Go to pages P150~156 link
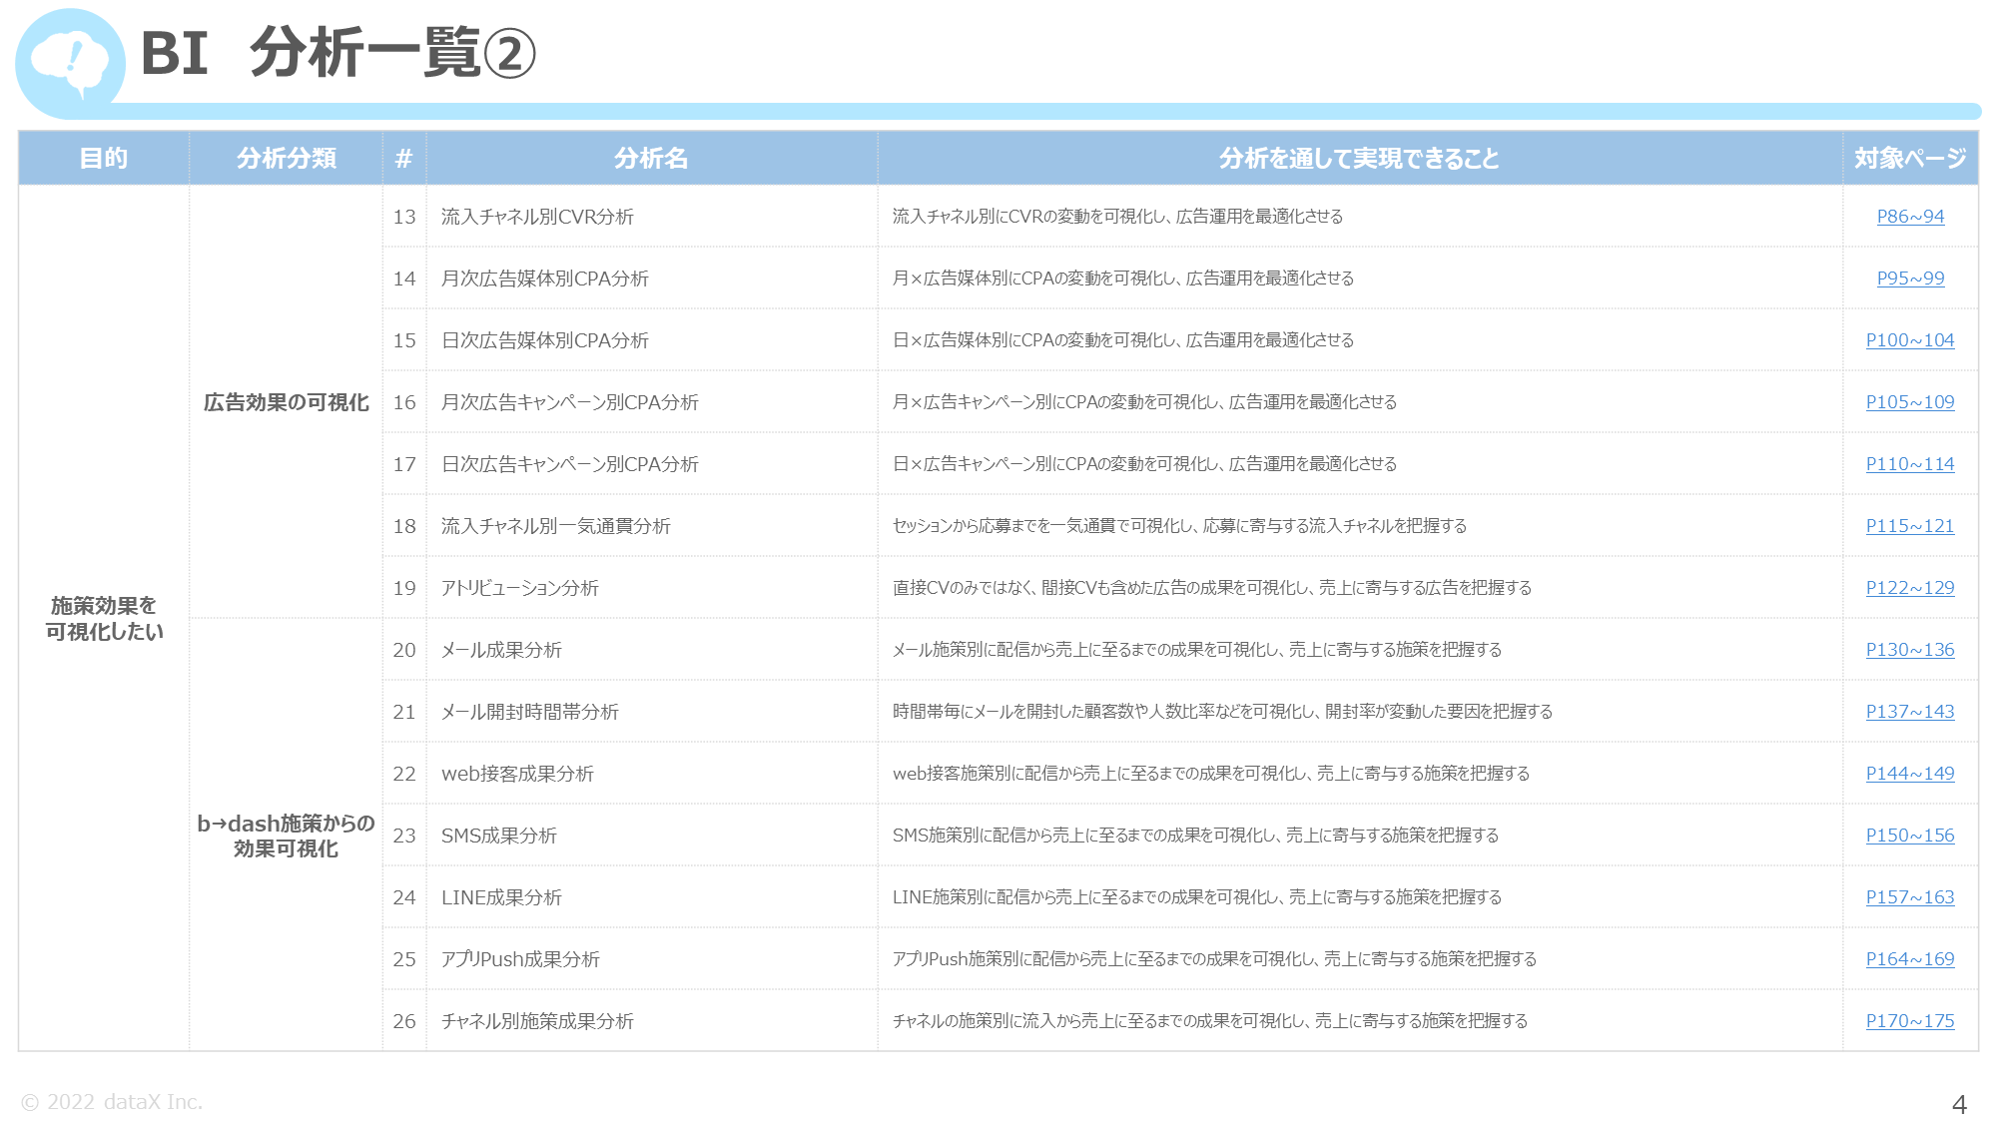 point(1910,836)
